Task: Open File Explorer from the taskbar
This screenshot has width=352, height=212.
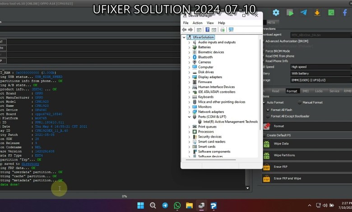Action: pyautogui.click(x=189, y=205)
